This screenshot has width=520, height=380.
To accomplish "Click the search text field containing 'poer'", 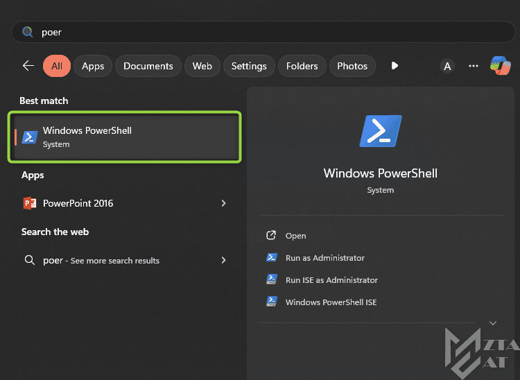I will point(263,32).
